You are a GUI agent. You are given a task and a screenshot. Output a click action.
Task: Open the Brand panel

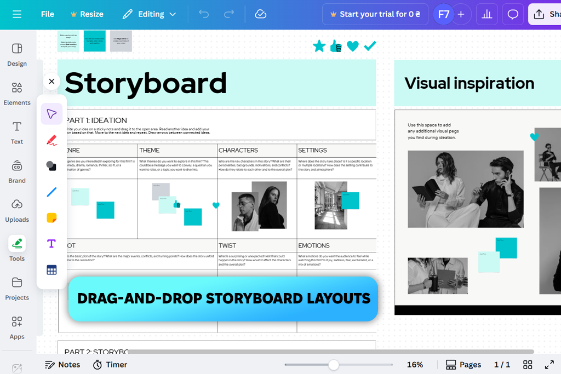point(17,171)
